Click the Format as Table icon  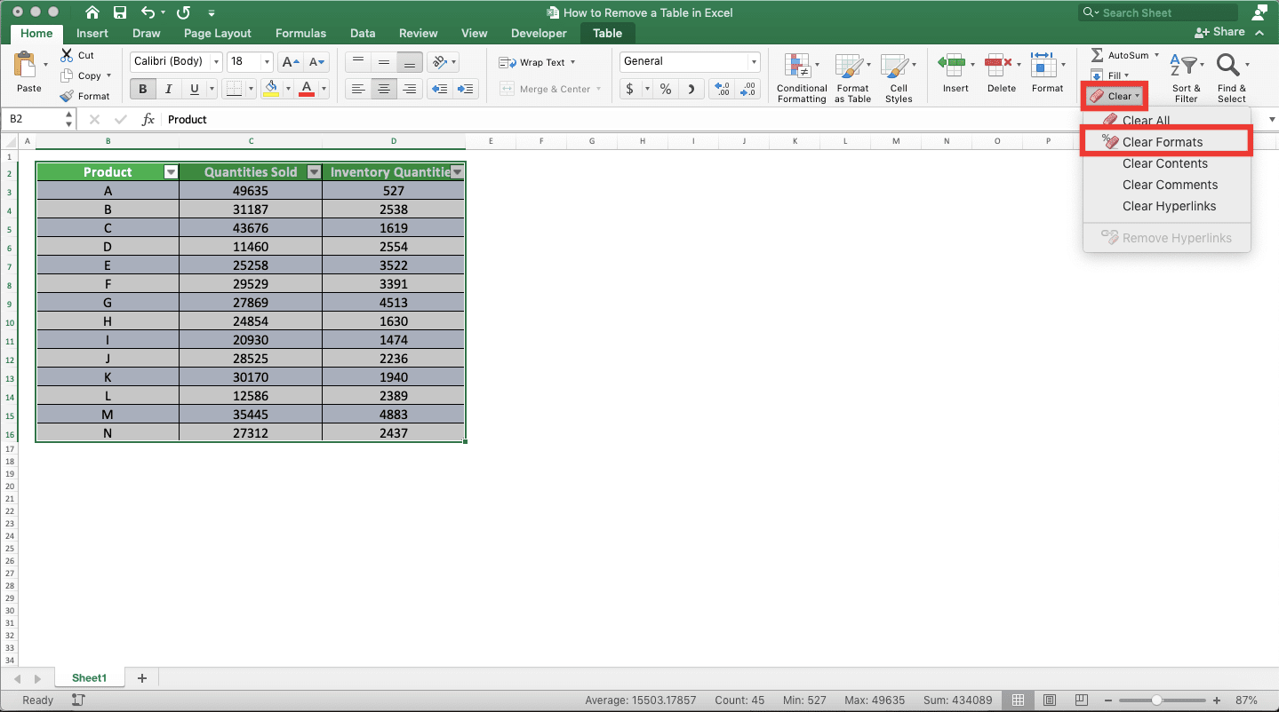(x=851, y=67)
